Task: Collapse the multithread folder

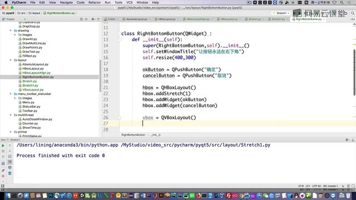Action: pos(11,115)
